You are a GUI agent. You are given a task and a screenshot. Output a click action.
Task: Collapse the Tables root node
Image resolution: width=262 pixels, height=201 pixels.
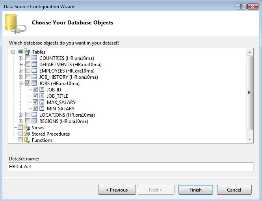pos(14,52)
